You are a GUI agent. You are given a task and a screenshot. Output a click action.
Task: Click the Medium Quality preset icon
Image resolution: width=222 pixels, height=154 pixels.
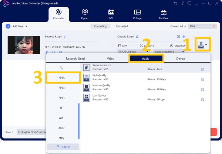coord(87,88)
